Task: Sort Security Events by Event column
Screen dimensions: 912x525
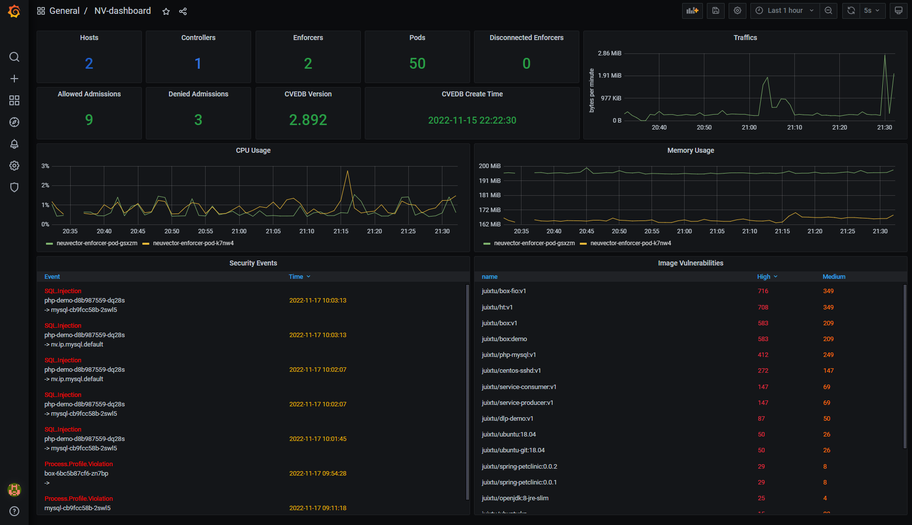Action: [x=52, y=277]
